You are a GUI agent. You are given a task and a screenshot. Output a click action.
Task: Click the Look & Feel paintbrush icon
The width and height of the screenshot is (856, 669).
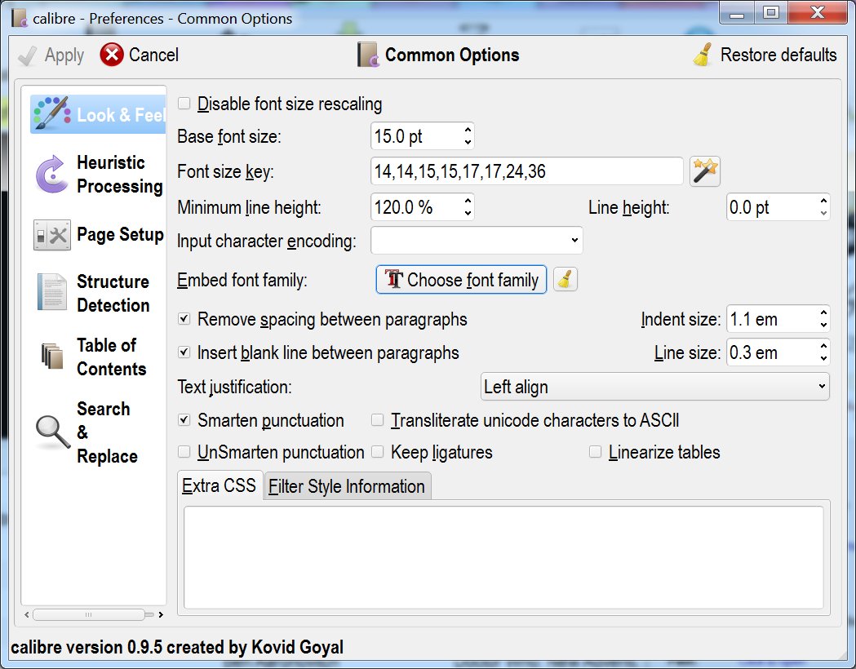pyautogui.click(x=52, y=113)
